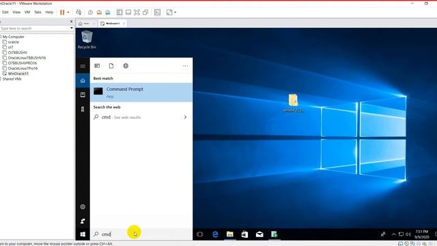Select OracleLinux7Pro16 in library
Screen dimensions: 437x246
pos(23,68)
